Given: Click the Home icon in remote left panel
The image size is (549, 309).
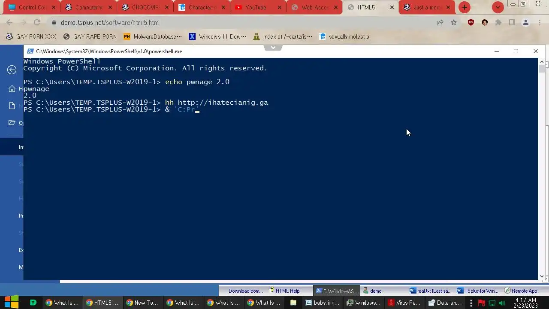Looking at the screenshot, I should click(12, 89).
